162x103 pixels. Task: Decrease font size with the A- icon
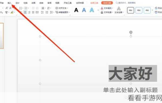(11, 8)
